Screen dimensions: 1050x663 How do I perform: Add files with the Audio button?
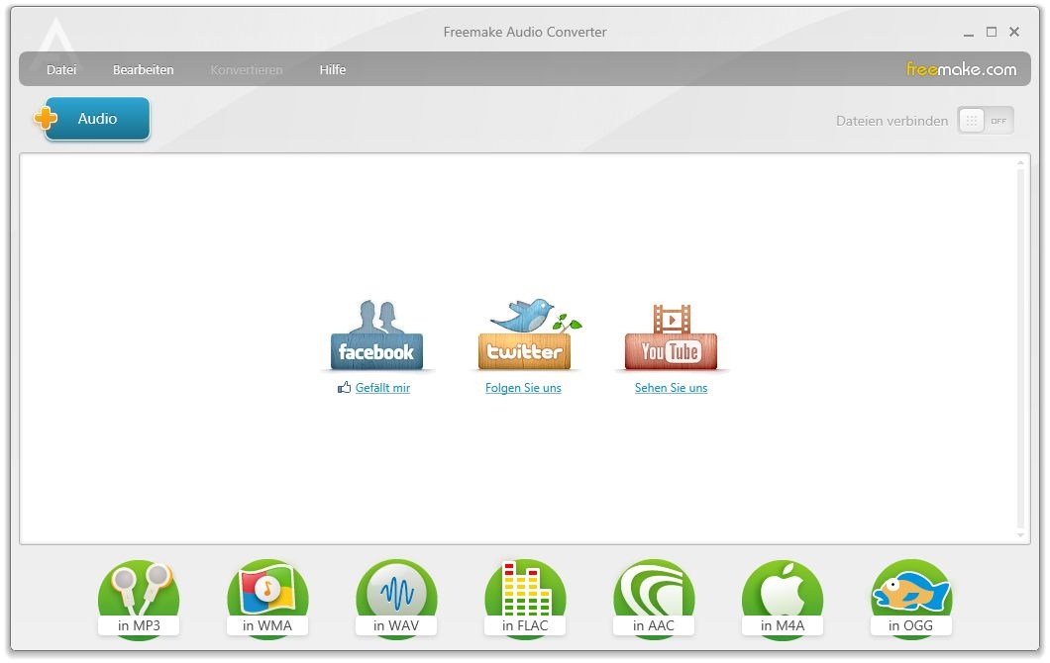click(92, 119)
